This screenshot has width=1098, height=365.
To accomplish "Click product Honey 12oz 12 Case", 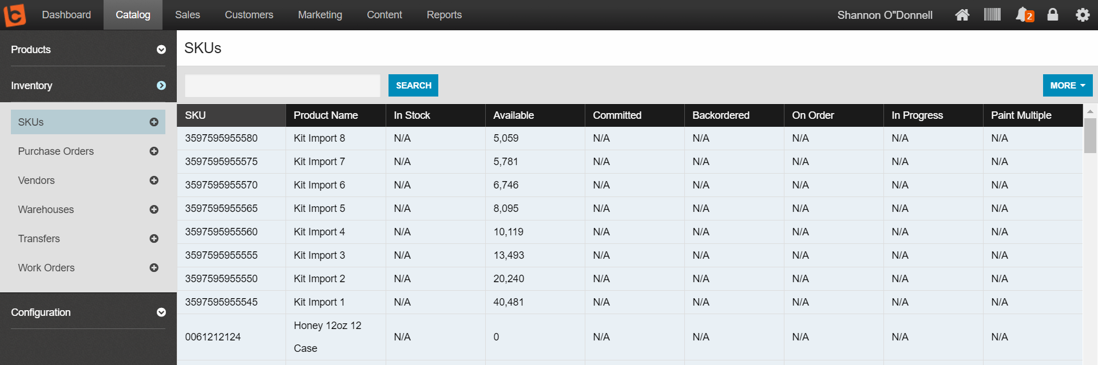I will point(327,337).
